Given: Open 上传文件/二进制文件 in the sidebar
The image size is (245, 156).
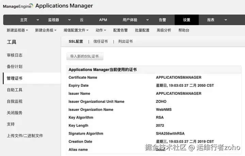Looking at the screenshot, I should pyautogui.click(x=25, y=136).
